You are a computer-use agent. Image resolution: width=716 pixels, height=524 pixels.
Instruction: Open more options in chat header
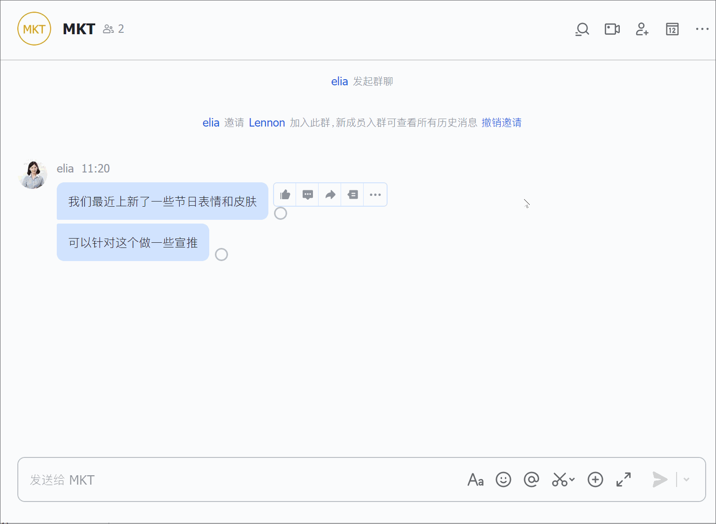702,29
